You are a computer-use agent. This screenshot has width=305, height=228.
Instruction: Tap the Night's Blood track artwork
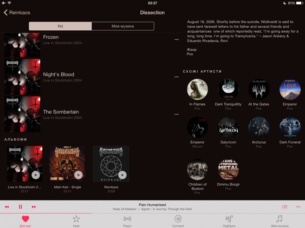pyautogui.click(x=22, y=77)
